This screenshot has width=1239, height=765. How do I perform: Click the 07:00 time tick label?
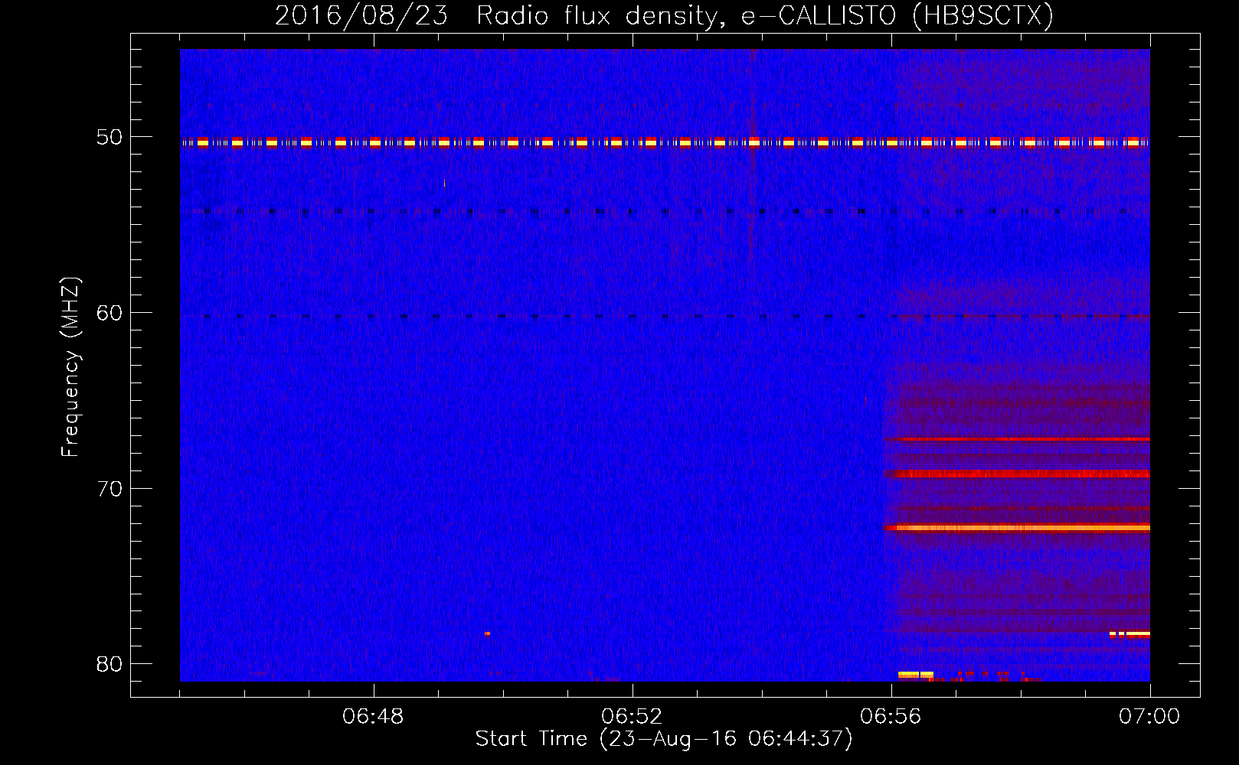[1149, 717]
